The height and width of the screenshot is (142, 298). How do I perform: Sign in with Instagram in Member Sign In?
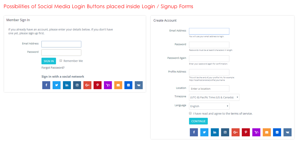[77, 85]
